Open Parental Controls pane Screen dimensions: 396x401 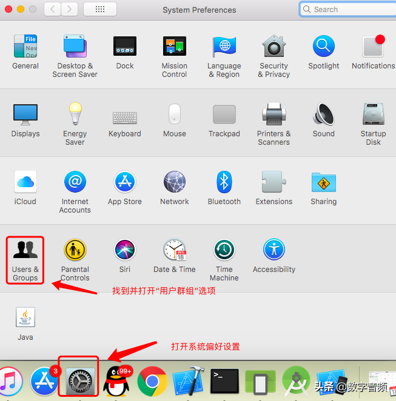(x=75, y=260)
